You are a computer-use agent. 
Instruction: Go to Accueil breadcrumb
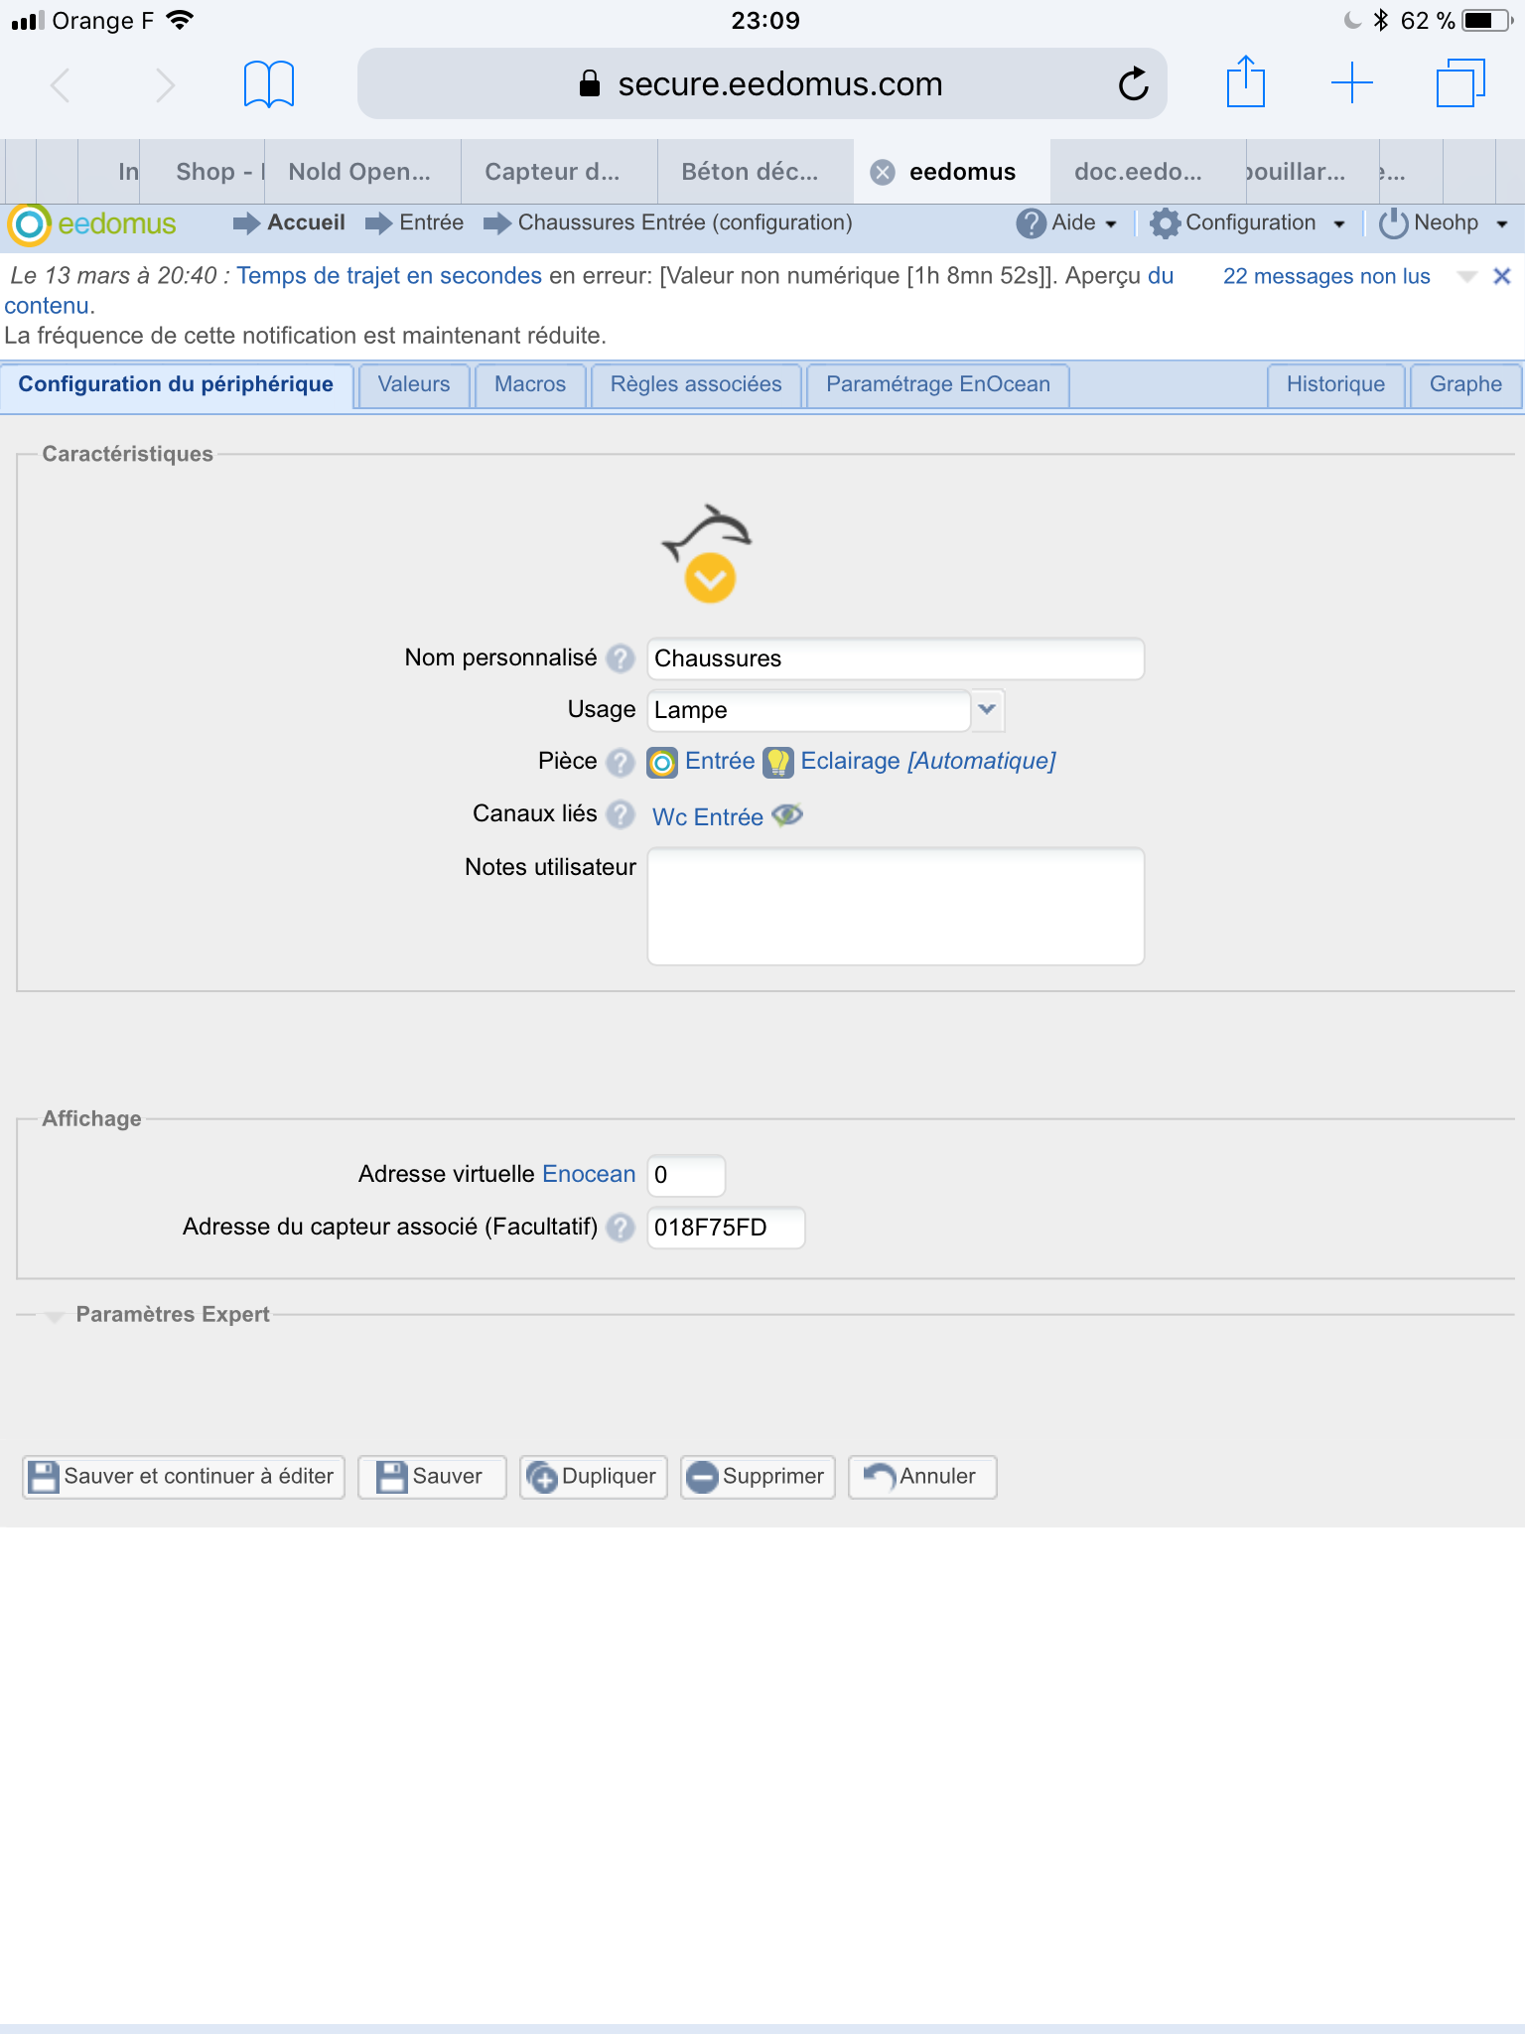306,222
